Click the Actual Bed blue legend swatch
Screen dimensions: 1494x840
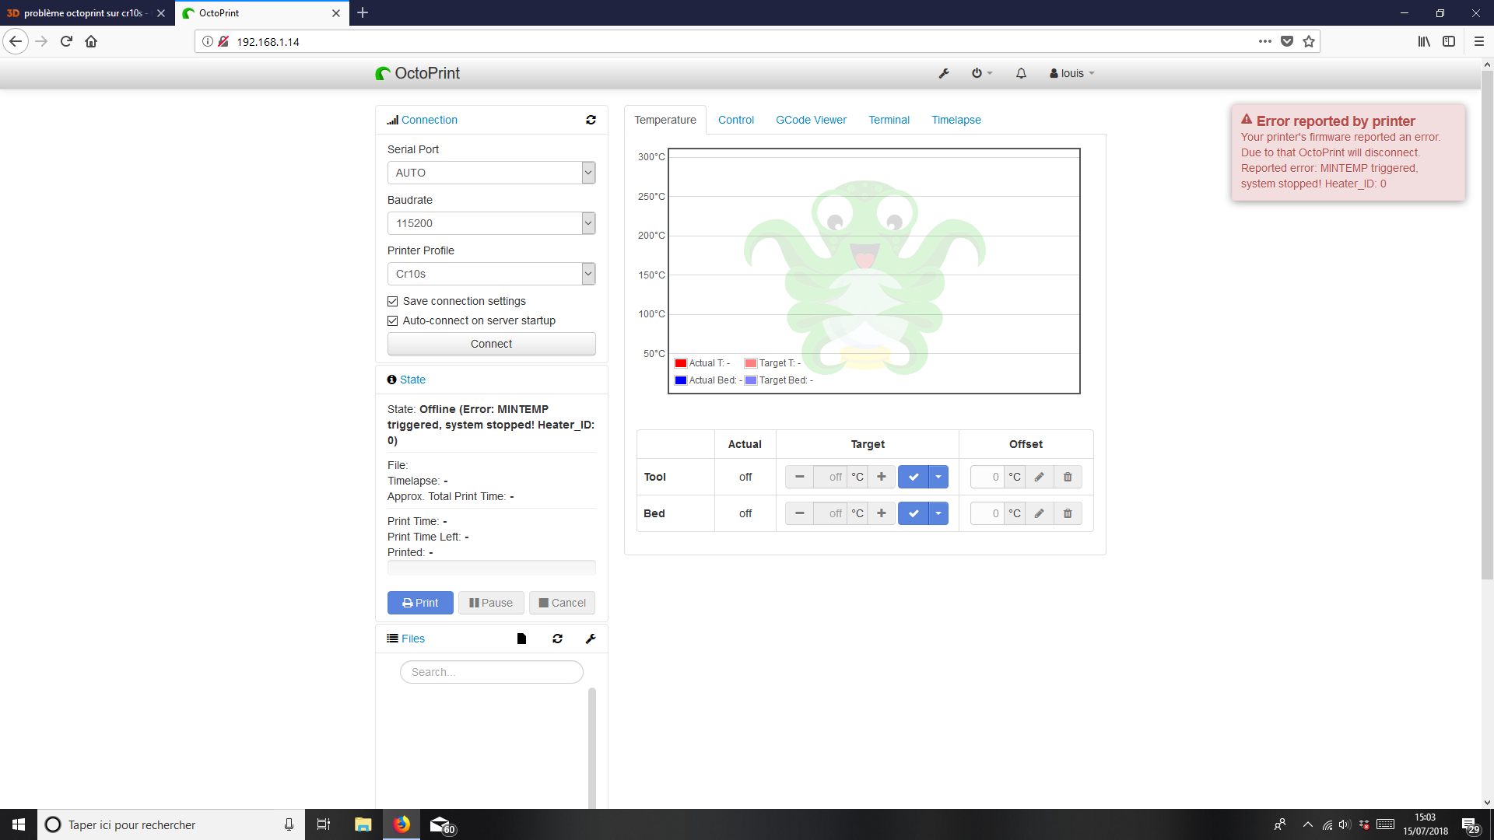click(x=681, y=380)
